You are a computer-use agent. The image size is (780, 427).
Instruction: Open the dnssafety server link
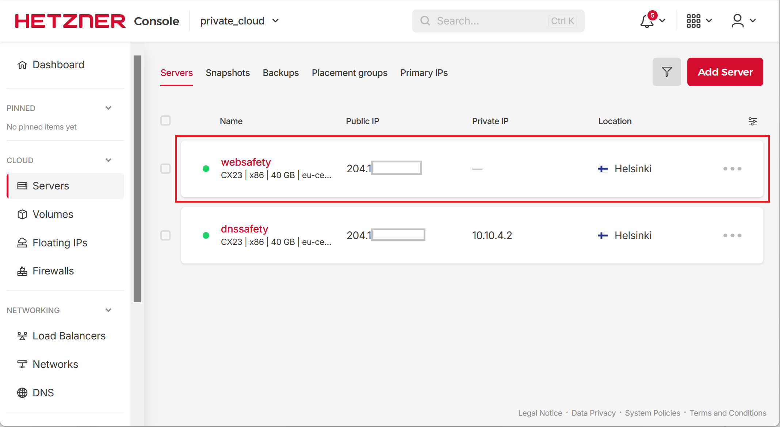click(244, 229)
